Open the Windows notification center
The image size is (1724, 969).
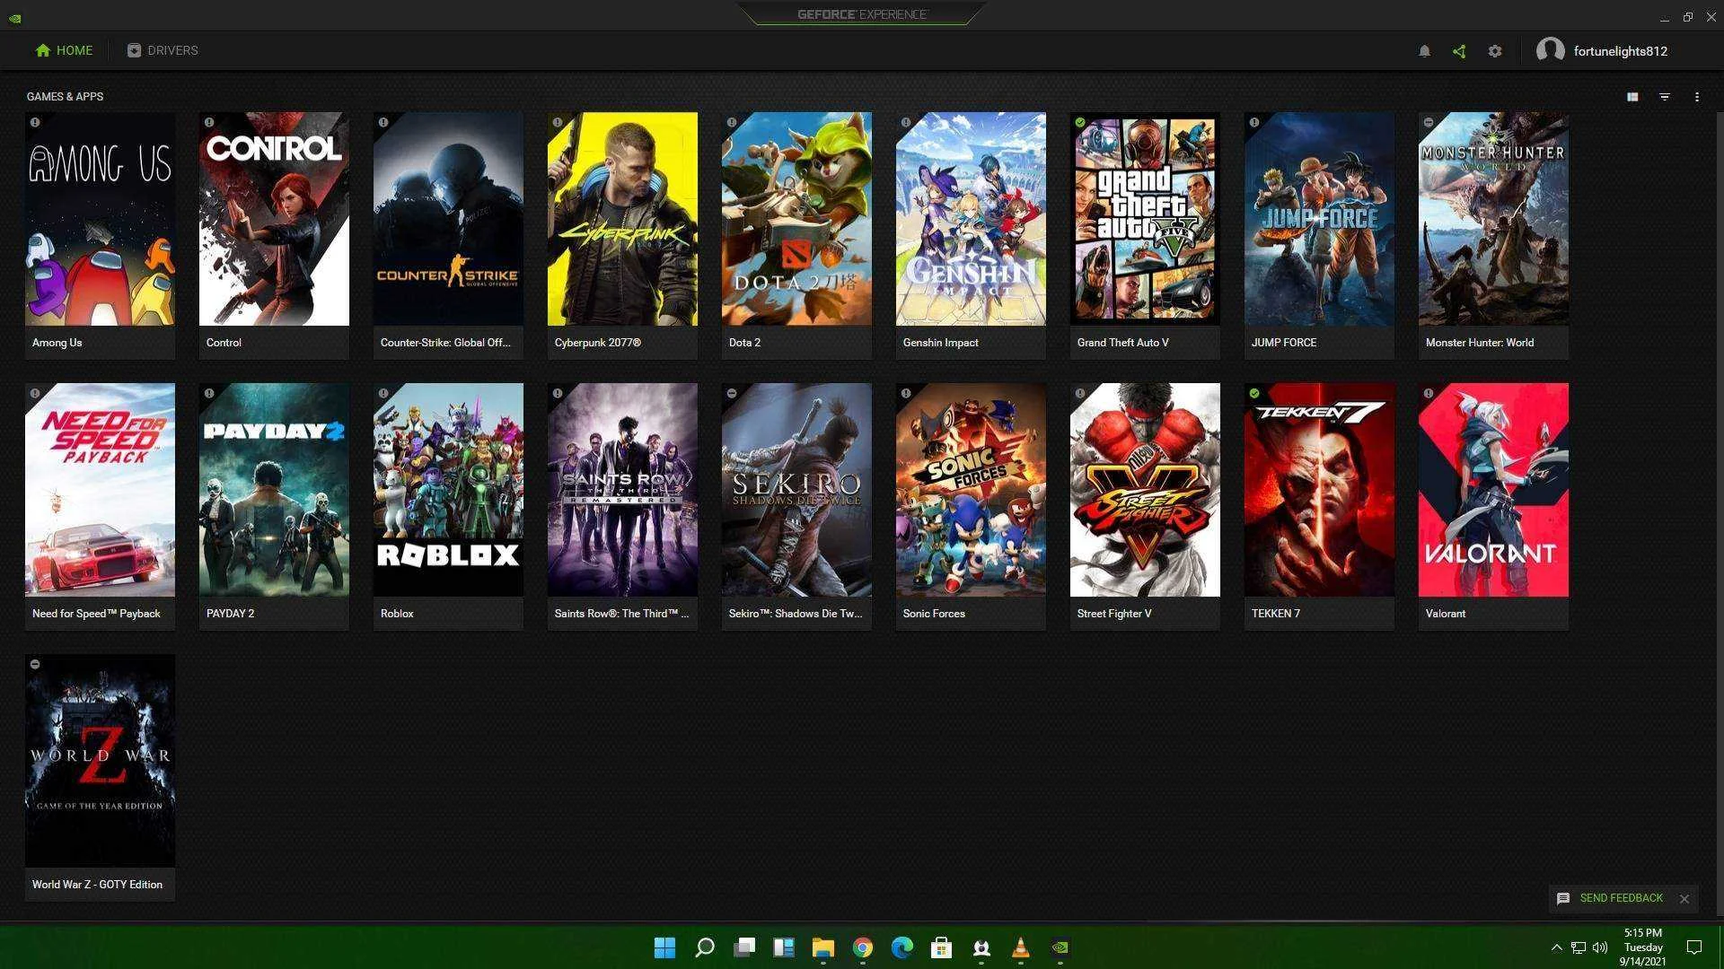tap(1694, 947)
